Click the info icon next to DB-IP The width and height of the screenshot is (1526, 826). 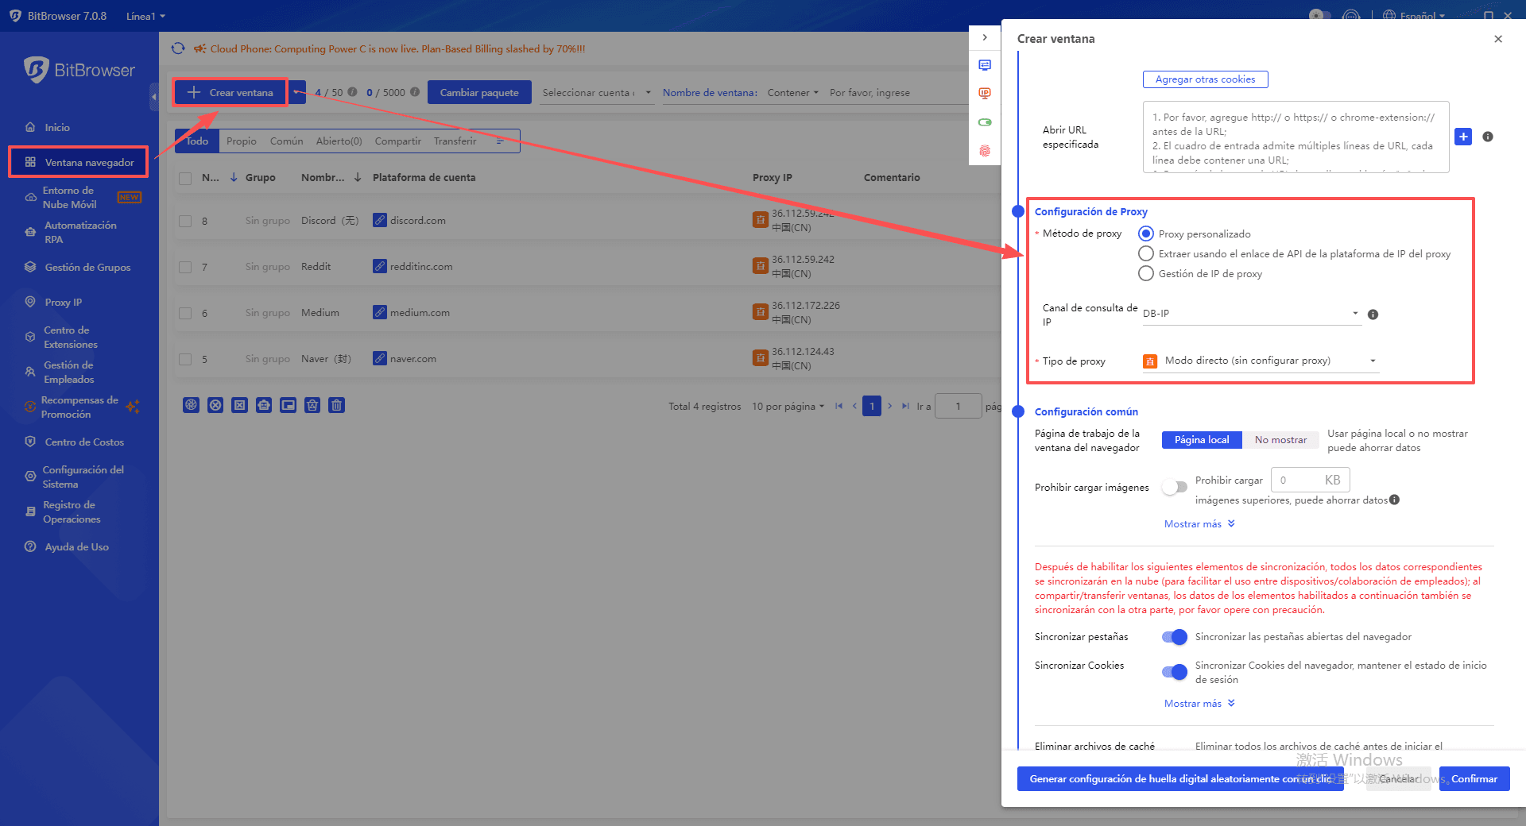[x=1373, y=315]
